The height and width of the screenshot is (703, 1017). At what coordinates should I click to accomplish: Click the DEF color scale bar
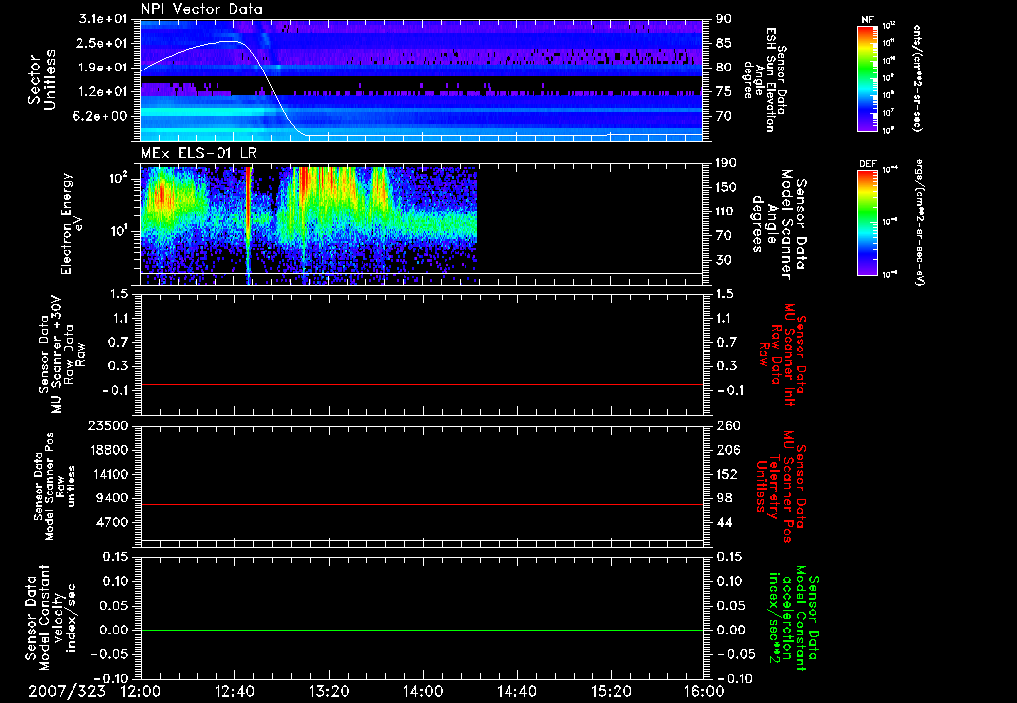(x=867, y=221)
